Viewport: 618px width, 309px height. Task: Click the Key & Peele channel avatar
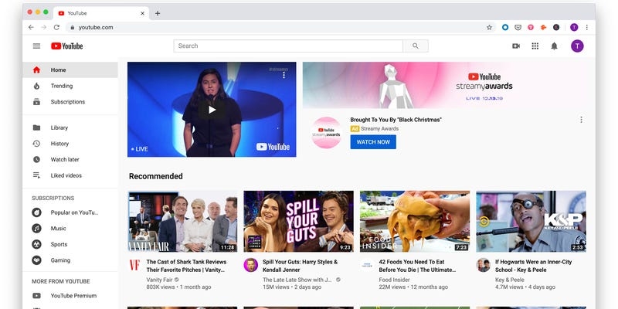(x=483, y=265)
